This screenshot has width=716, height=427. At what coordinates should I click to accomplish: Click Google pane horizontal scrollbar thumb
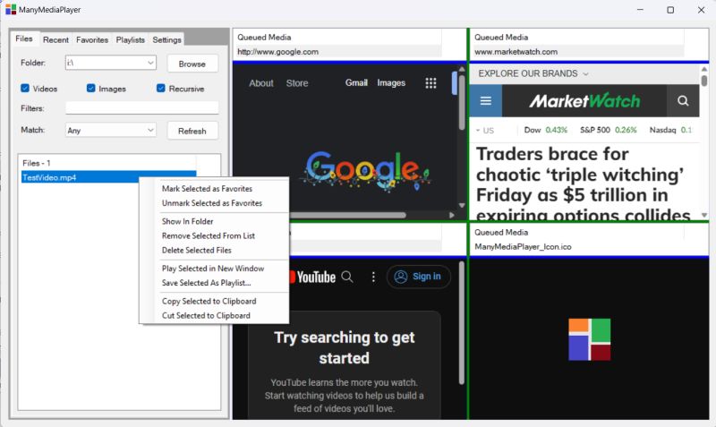[347, 215]
